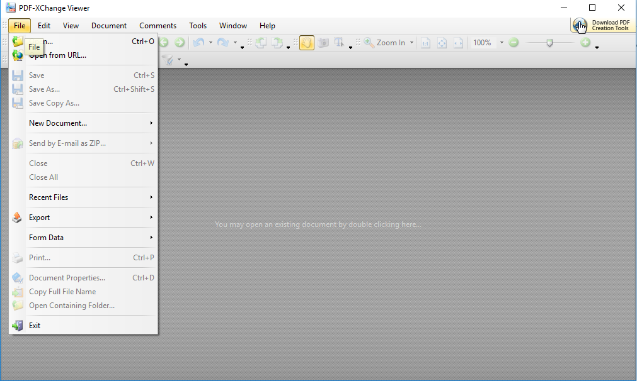The width and height of the screenshot is (637, 381).
Task: Maximize the PDF-XChange Viewer window
Action: click(592, 8)
